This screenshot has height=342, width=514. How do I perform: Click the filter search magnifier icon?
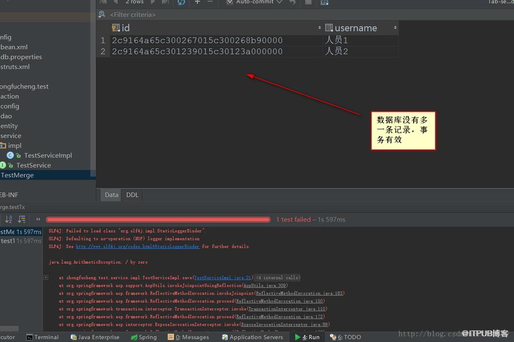(x=102, y=14)
